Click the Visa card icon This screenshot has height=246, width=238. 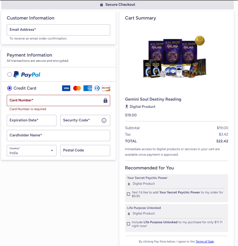(66, 88)
